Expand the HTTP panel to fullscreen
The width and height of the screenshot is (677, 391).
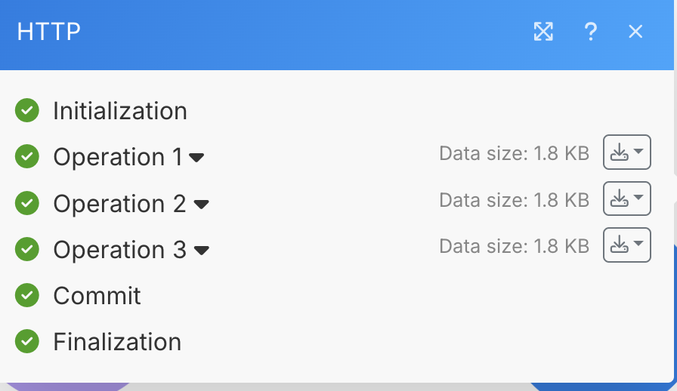(x=543, y=32)
